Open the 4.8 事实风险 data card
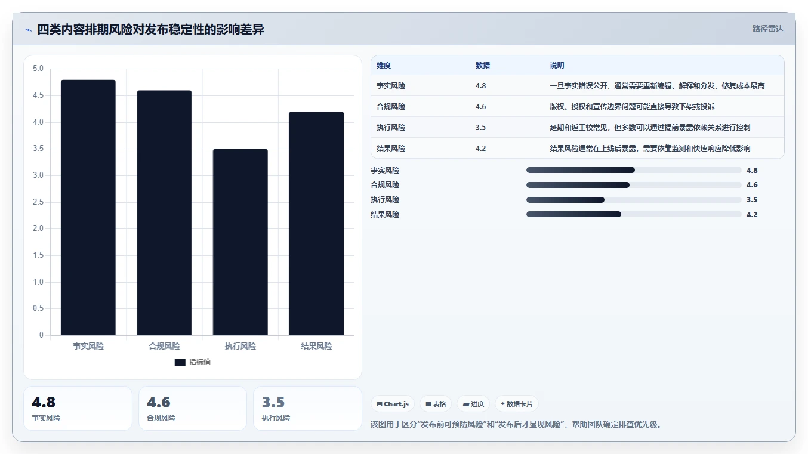Screen dimensions: 808x454 click(x=78, y=408)
